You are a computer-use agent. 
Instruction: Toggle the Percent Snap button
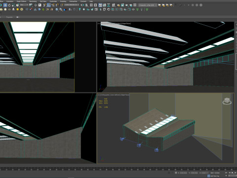point(53,5)
